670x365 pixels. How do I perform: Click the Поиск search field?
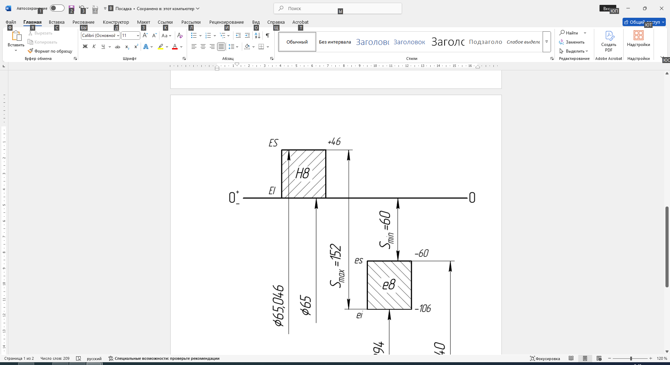tap(338, 8)
